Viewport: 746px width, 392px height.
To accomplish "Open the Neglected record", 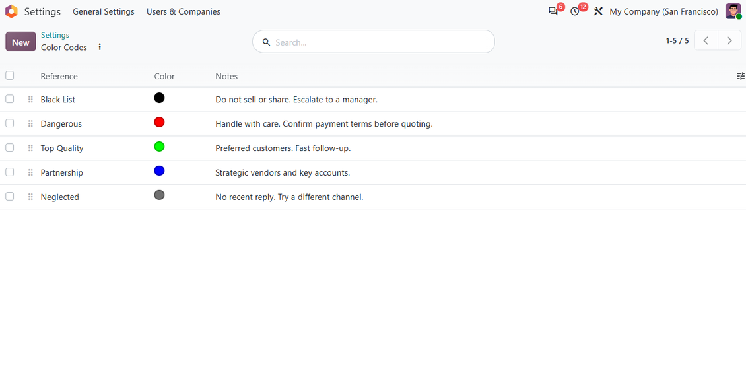I will click(x=59, y=197).
